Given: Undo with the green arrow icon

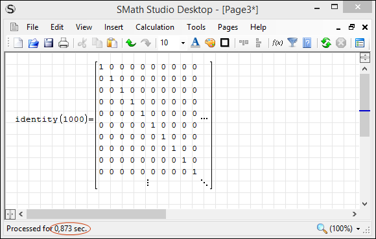Looking at the screenshot, I should click(131, 43).
